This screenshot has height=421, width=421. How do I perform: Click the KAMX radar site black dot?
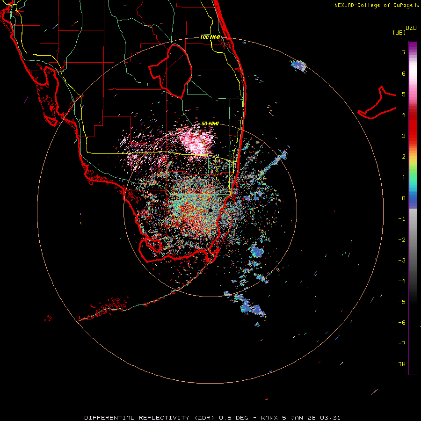pos(210,210)
